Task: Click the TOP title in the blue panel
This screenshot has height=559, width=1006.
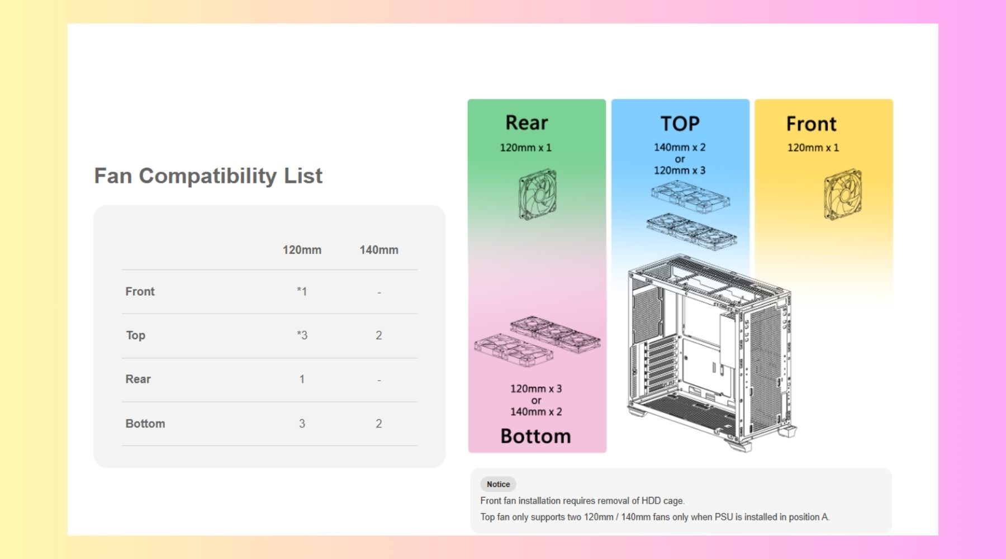Action: pyautogui.click(x=680, y=124)
